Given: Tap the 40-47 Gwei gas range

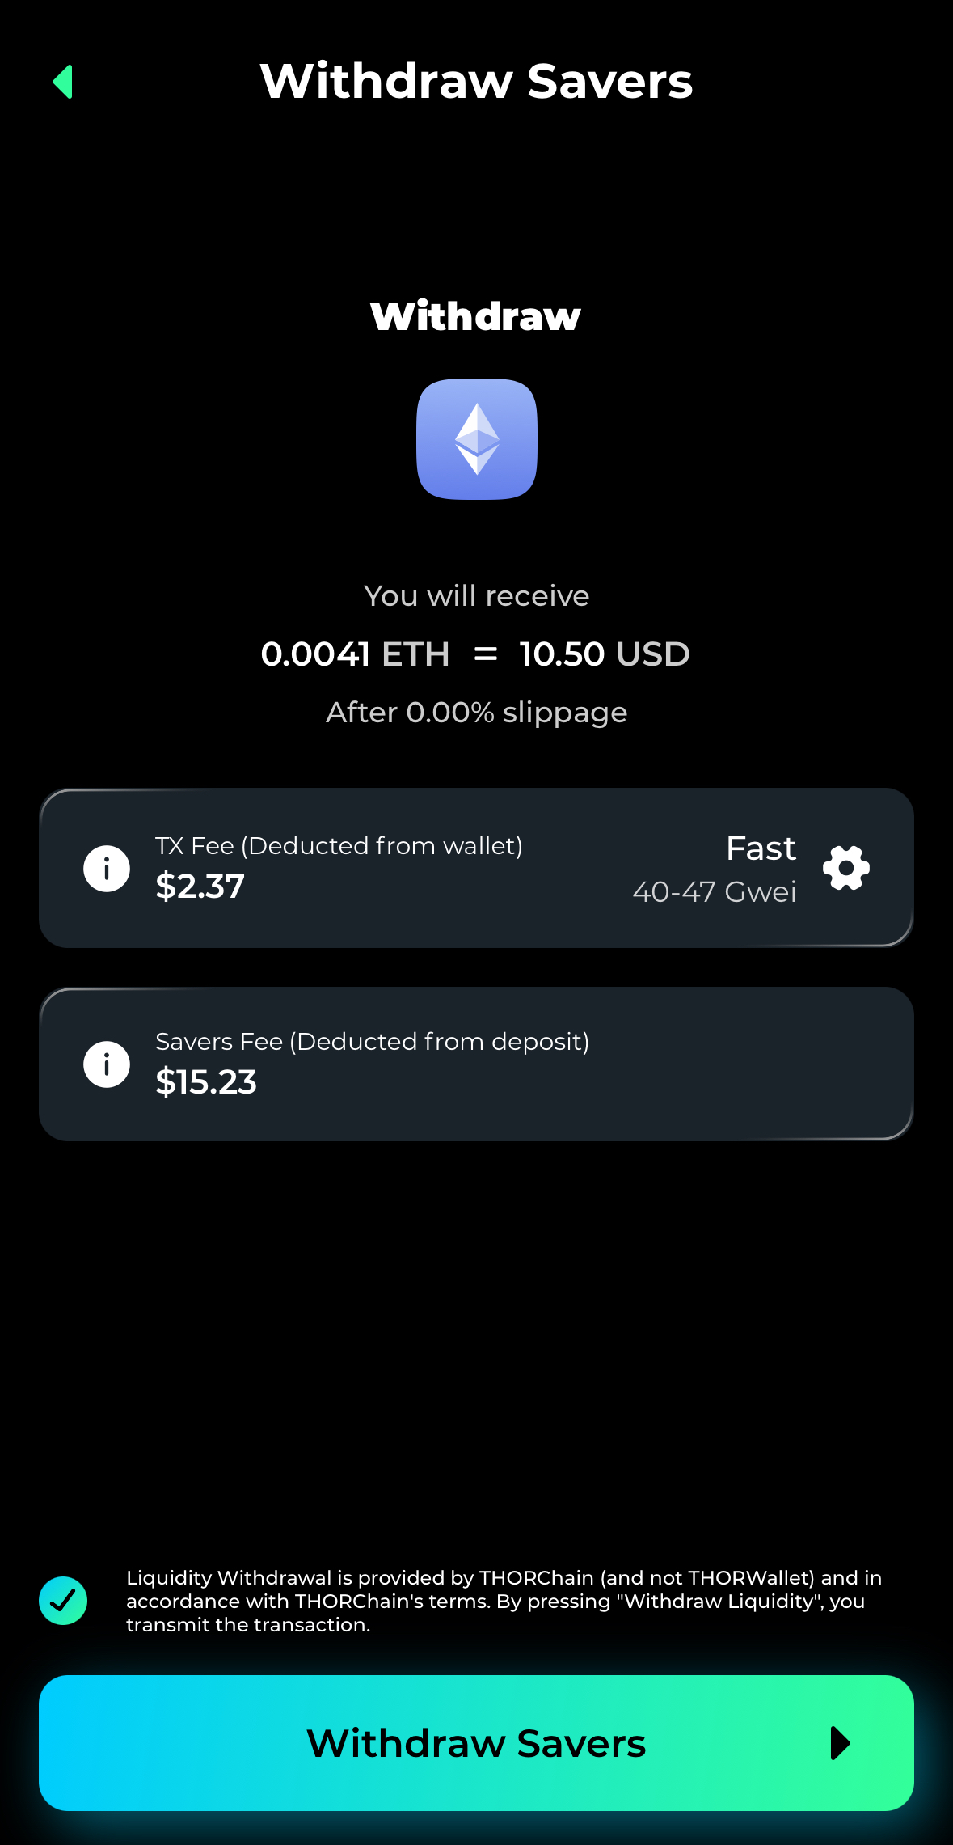Looking at the screenshot, I should 715,892.
